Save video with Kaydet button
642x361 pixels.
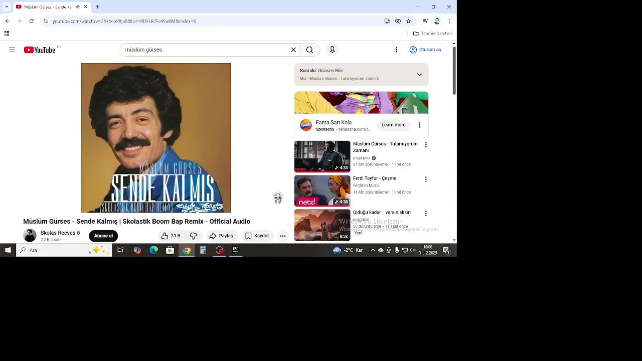click(257, 236)
